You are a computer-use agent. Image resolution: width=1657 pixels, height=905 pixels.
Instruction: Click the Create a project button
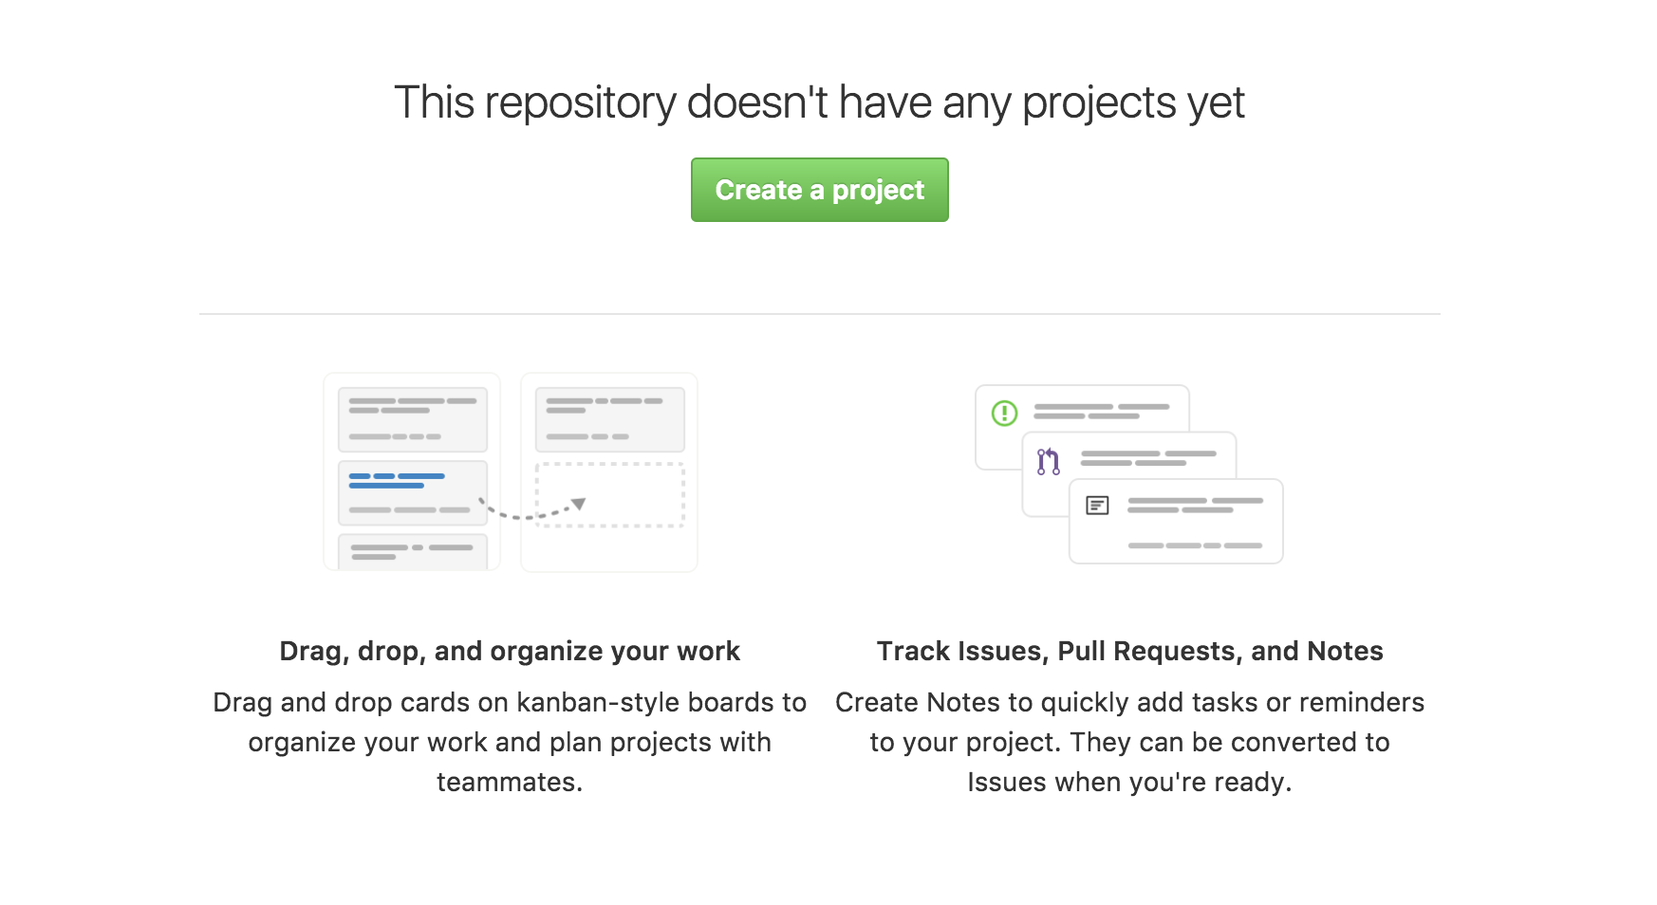[818, 190]
